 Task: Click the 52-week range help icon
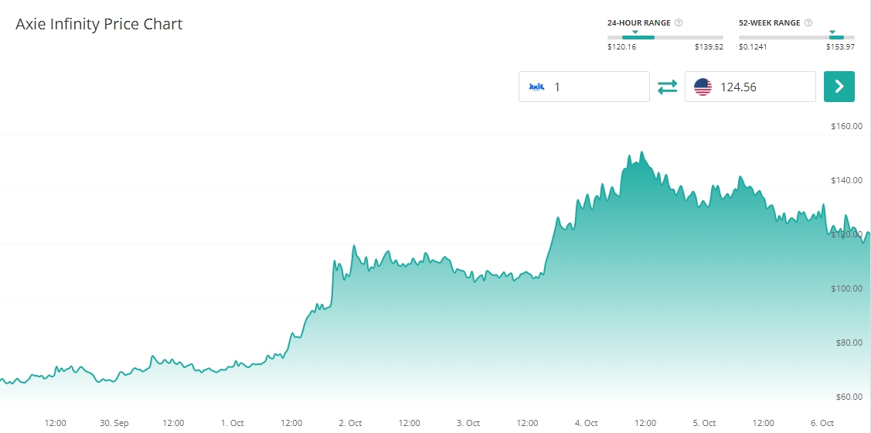tap(808, 23)
